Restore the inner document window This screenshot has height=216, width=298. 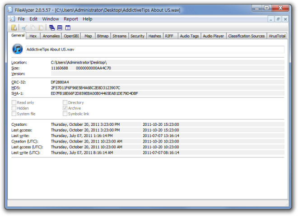pyautogui.click(x=278, y=19)
